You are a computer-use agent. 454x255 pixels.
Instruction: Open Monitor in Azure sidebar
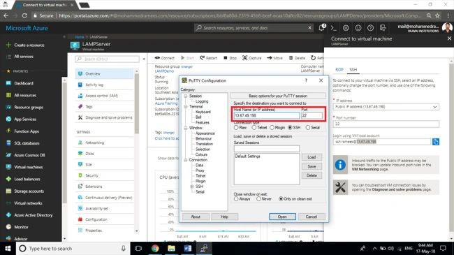click(21, 227)
